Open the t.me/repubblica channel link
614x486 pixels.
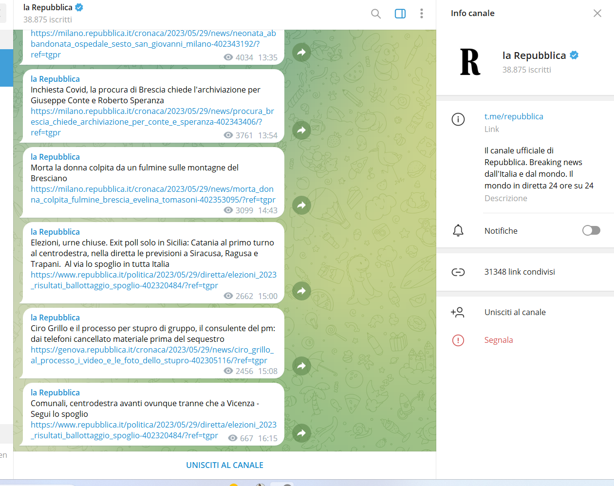513,116
